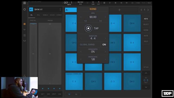Screen dimensions: 174x98
Task: Select the VEL tab
Action: click(x=32, y=15)
